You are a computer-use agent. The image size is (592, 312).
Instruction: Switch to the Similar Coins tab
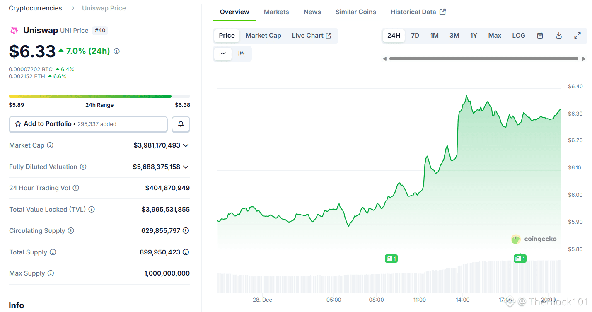355,12
